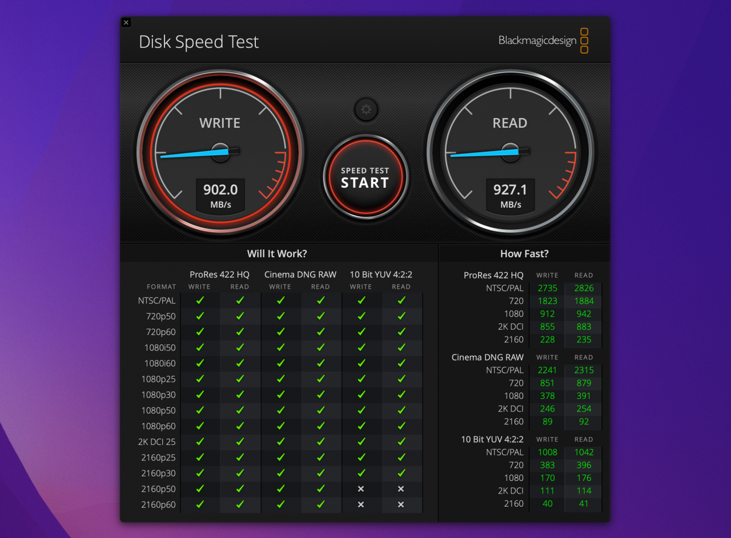The image size is (731, 538).
Task: Click the Disk Speed Test title
Action: [x=199, y=42]
